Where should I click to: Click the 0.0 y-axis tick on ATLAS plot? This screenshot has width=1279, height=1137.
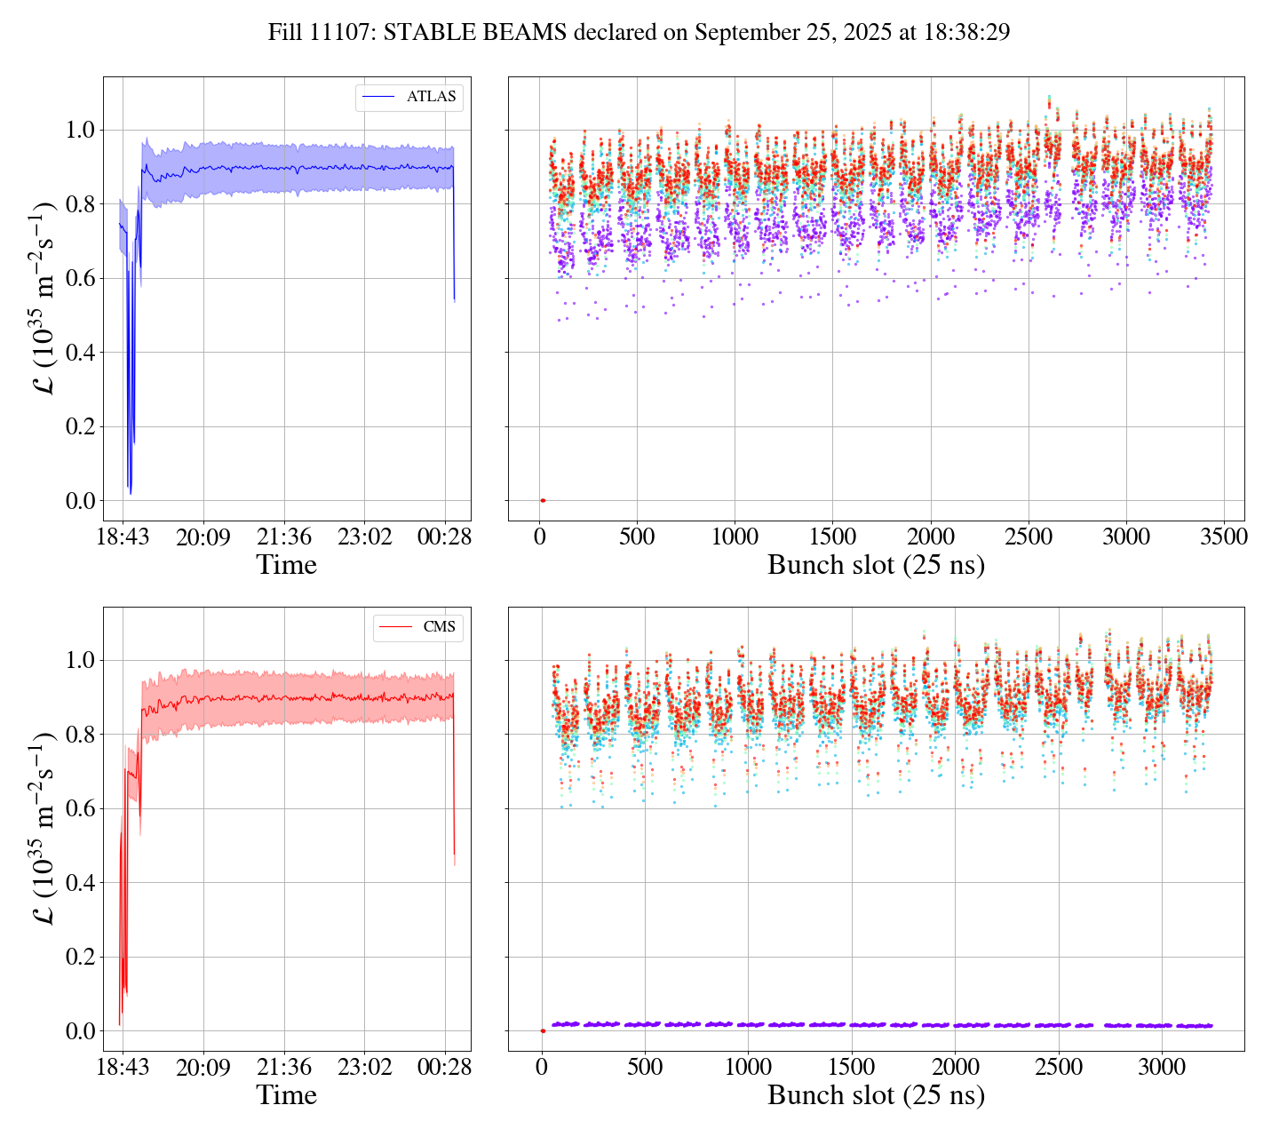coord(79,501)
